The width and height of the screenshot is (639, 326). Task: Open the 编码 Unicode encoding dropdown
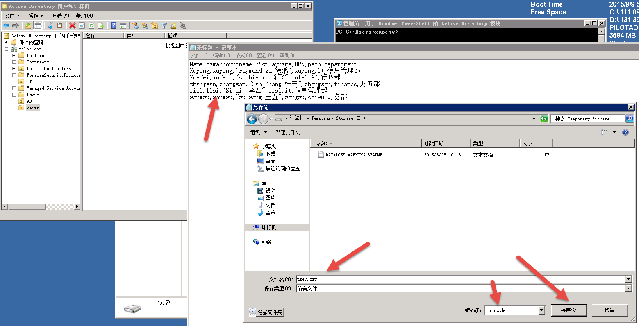[x=541, y=310]
